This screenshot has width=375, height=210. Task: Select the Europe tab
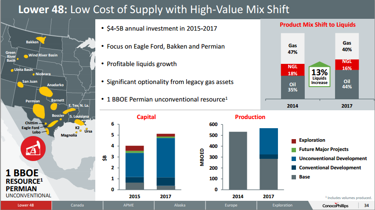tap(231, 205)
